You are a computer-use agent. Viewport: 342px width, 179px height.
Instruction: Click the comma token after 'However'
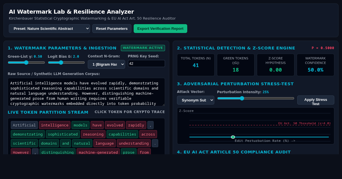pyautogui.click(x=35, y=152)
